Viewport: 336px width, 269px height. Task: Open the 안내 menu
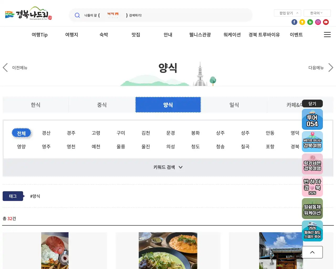[x=168, y=35]
